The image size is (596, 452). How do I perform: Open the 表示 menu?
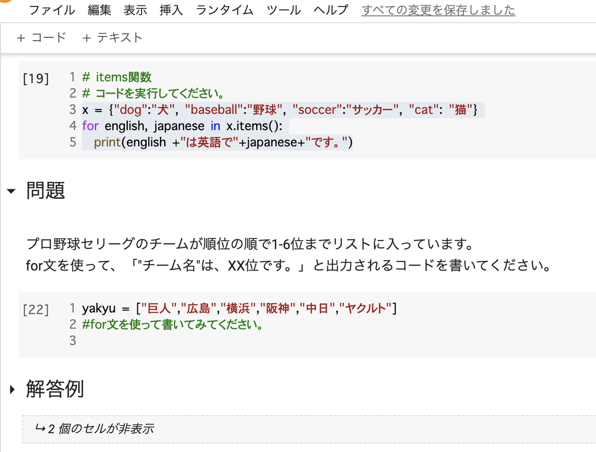point(135,10)
